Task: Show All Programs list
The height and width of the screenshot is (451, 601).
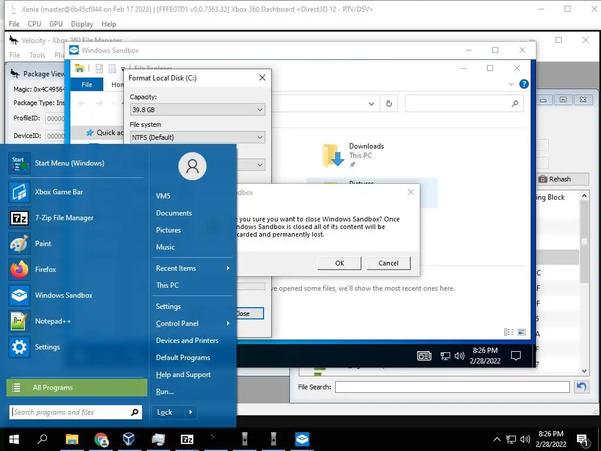Action: click(x=77, y=388)
